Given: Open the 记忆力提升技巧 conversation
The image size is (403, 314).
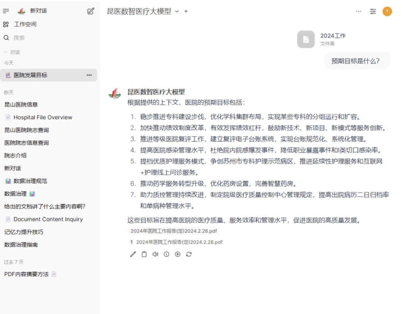Looking at the screenshot, I should 49,232.
